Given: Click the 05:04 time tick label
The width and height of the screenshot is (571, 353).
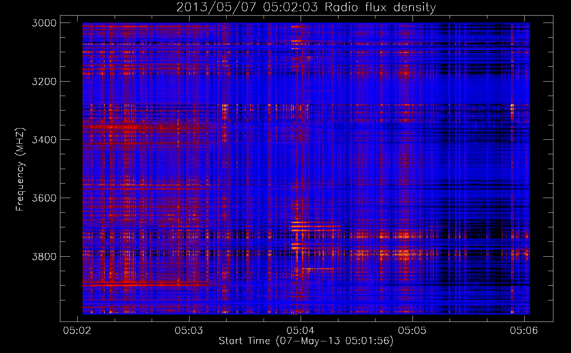Looking at the screenshot, I should coord(301,330).
